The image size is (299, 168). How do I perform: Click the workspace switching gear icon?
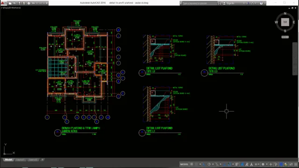click(x=263, y=164)
